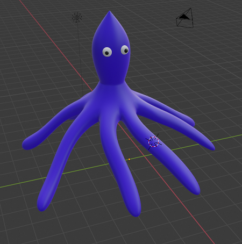Image resolution: width=242 pixels, height=244 pixels.
Task: Click the 3D cursor crosshair
Action: [154, 141]
